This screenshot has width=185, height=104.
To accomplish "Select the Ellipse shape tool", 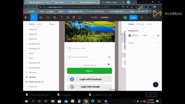I will (x=48, y=18).
